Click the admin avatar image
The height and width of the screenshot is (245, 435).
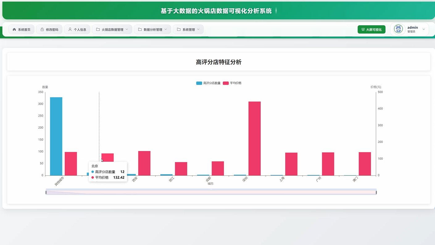coord(399,29)
